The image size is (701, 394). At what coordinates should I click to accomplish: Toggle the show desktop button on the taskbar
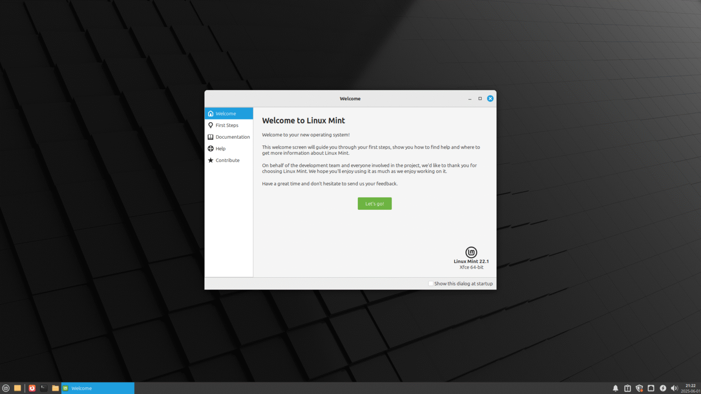[x=17, y=388]
